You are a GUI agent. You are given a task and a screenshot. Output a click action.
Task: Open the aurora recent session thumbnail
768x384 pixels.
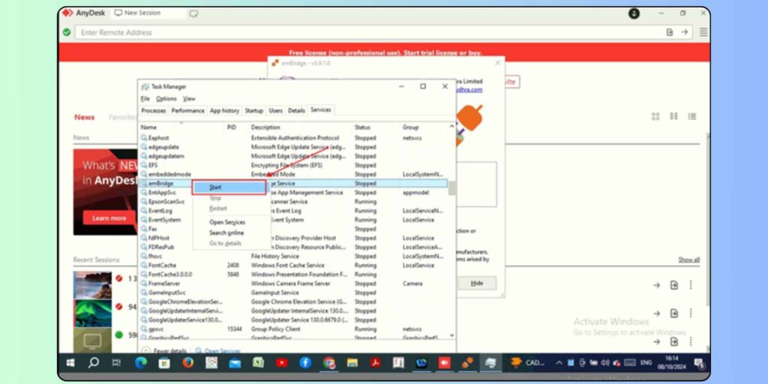(92, 313)
